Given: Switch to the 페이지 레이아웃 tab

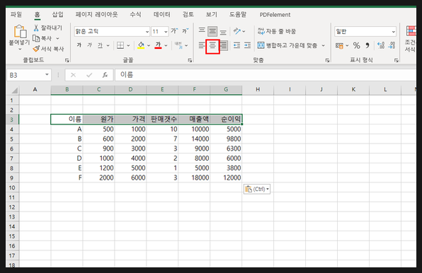Looking at the screenshot, I should pos(96,14).
